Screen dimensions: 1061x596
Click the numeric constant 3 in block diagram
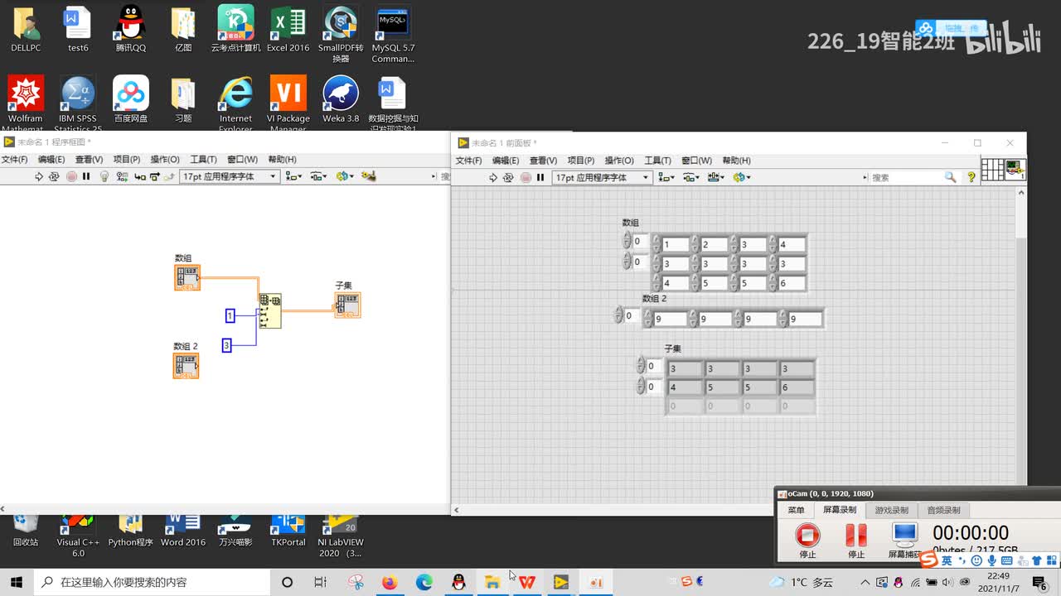(226, 345)
